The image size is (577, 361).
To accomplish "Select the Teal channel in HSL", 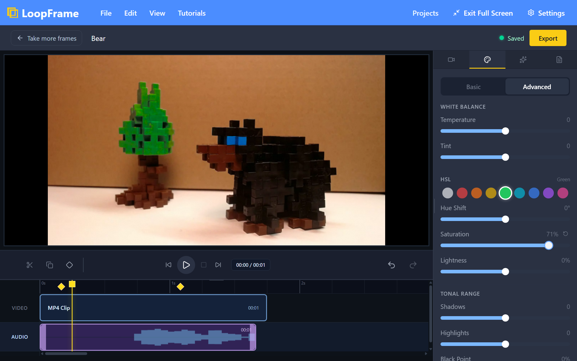I will click(x=520, y=193).
